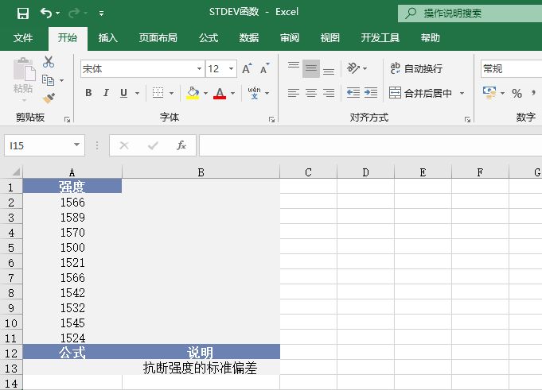Click the 粘贴 paste button

(22, 79)
